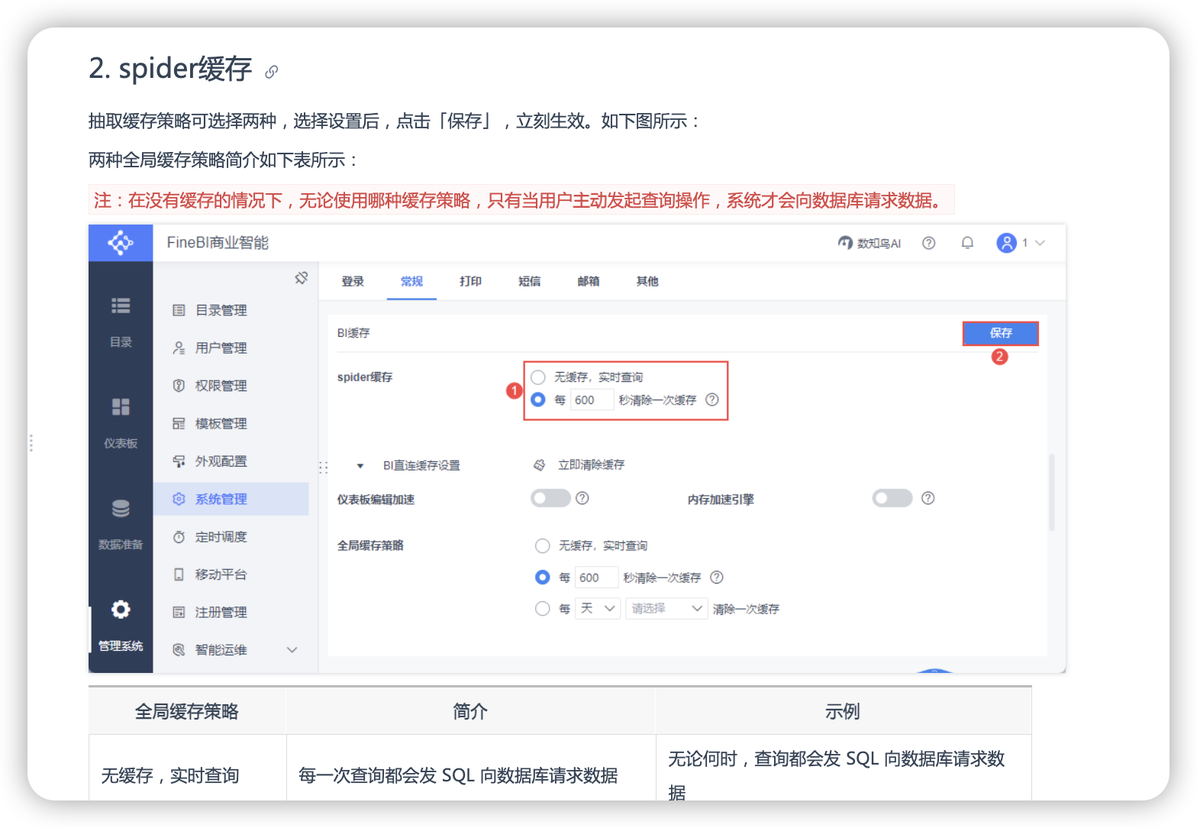Screen dimensions: 1197x828
Task: Open the 仪表板 section in the dark sidebar
Action: 121,422
